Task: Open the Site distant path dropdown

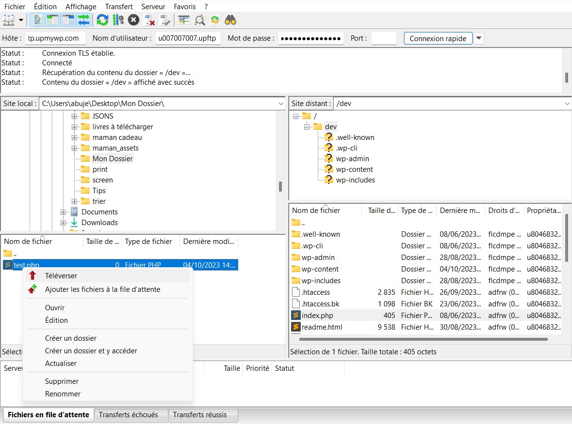Action: (567, 104)
